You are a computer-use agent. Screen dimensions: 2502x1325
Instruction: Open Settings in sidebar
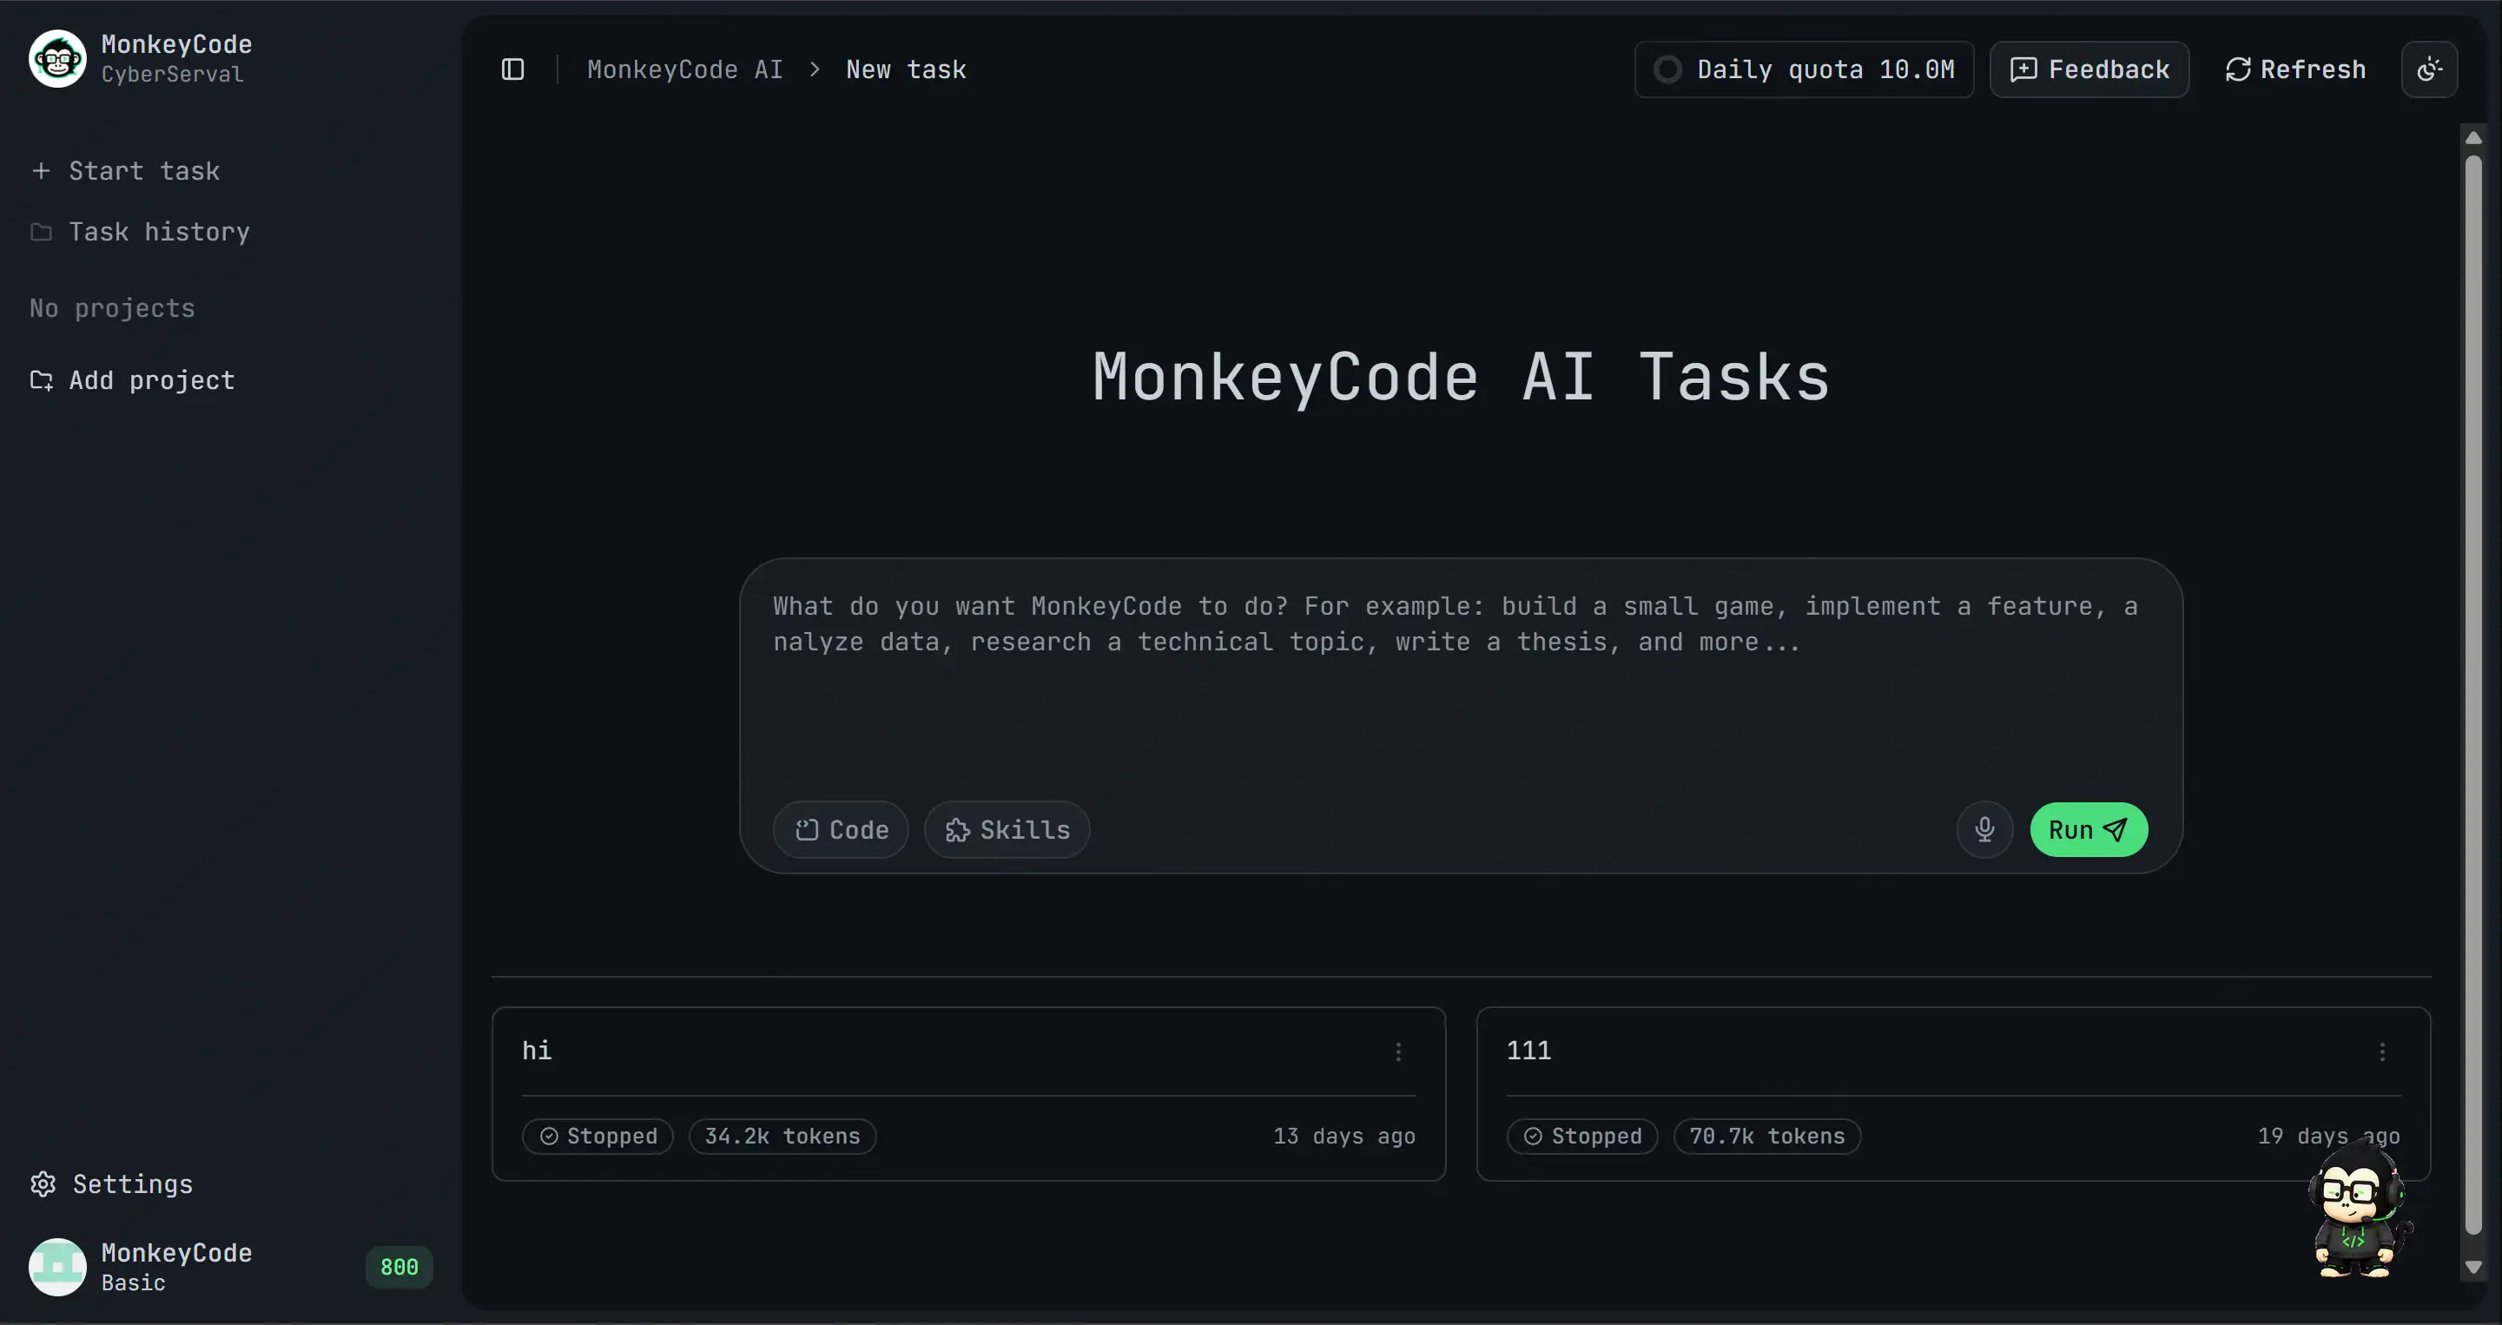[x=112, y=1183]
